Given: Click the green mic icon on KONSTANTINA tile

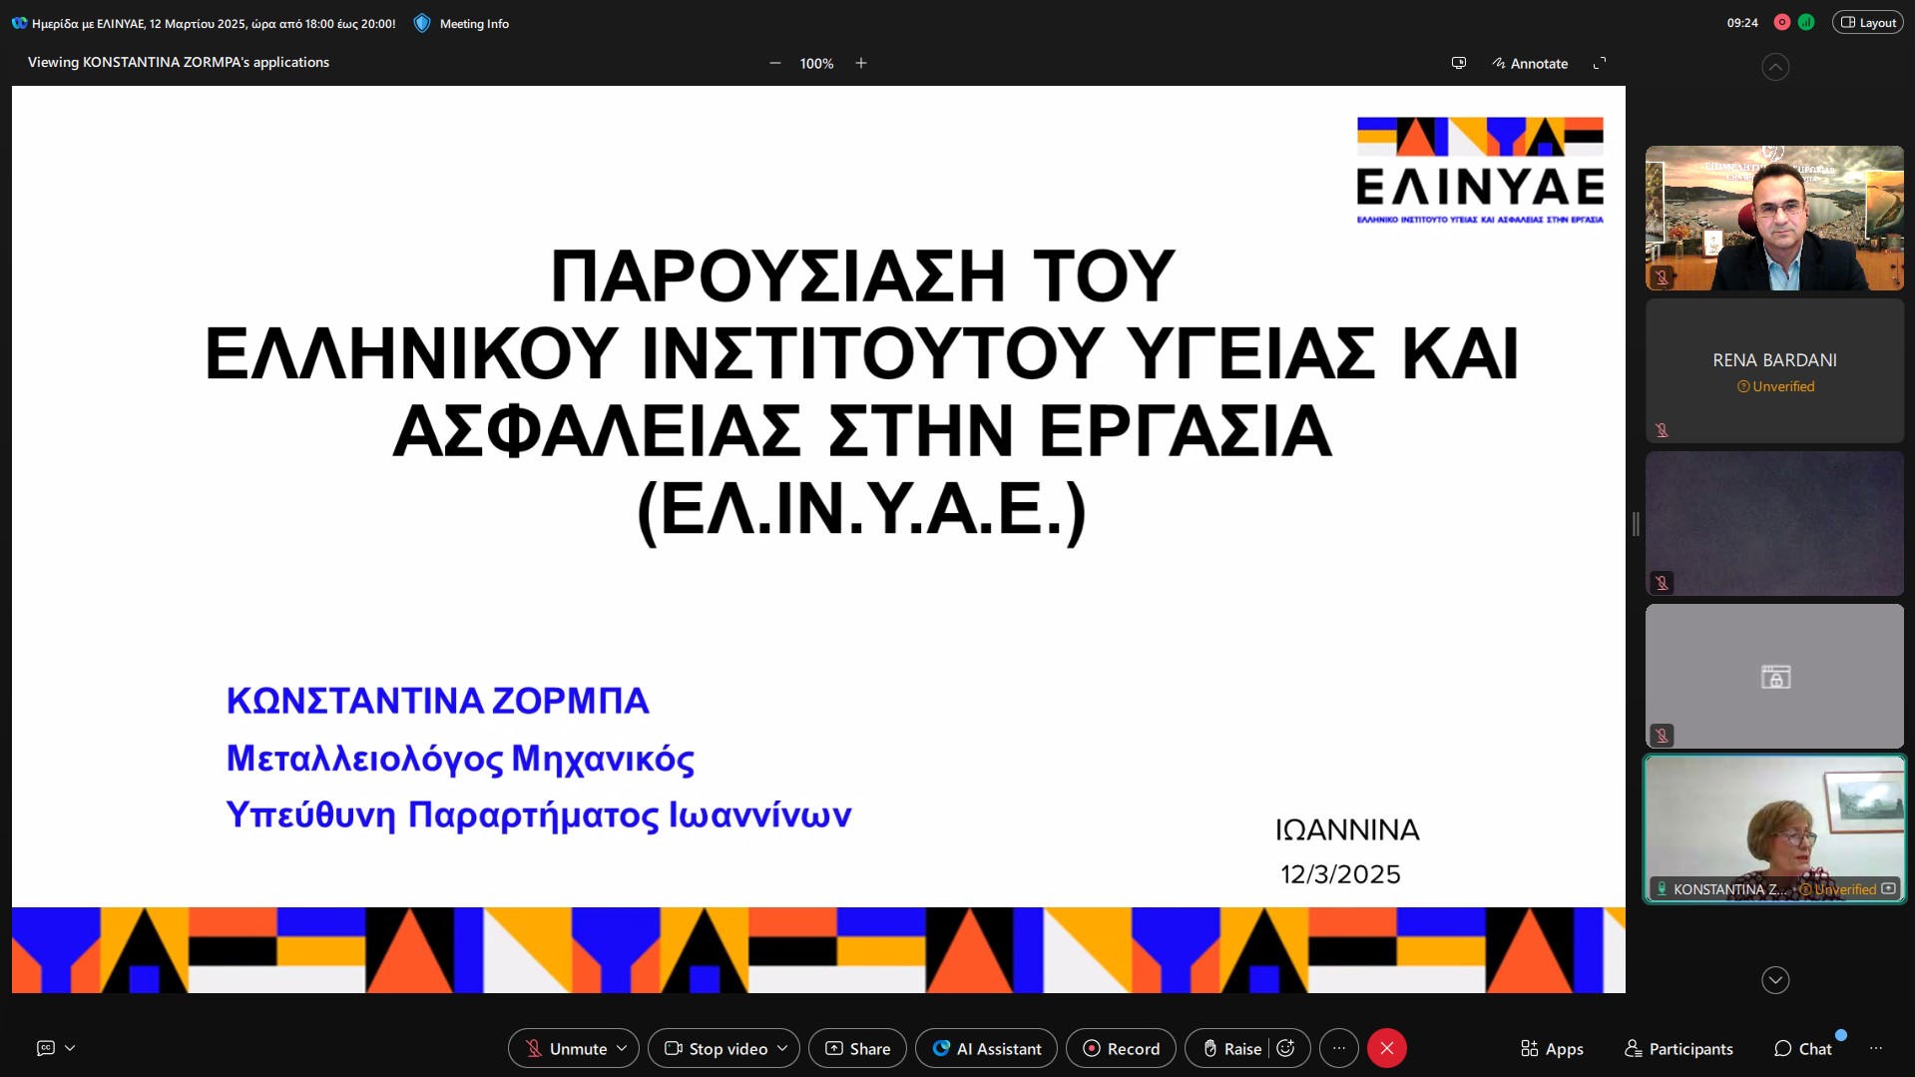Looking at the screenshot, I should point(1662,888).
